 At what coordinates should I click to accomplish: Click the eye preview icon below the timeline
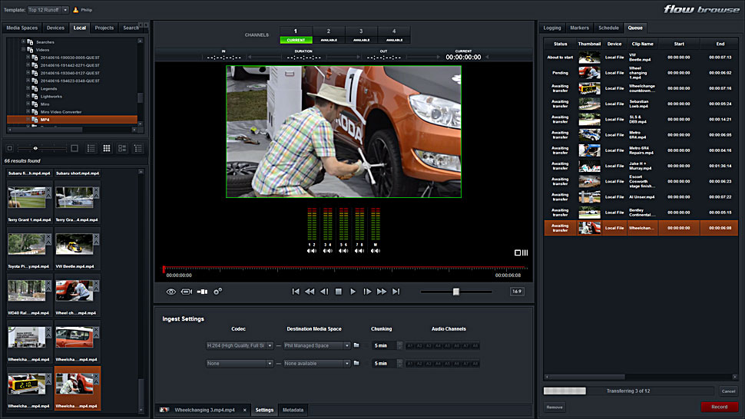pos(171,292)
